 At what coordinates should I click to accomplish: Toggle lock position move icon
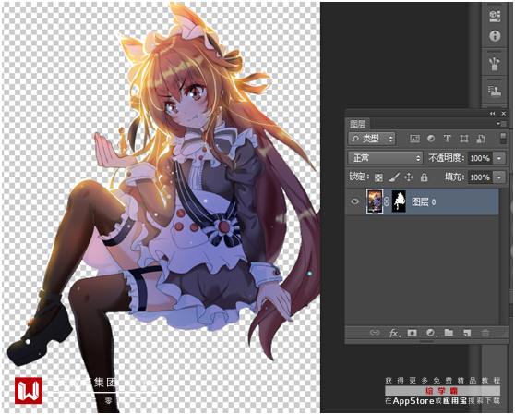pos(409,177)
